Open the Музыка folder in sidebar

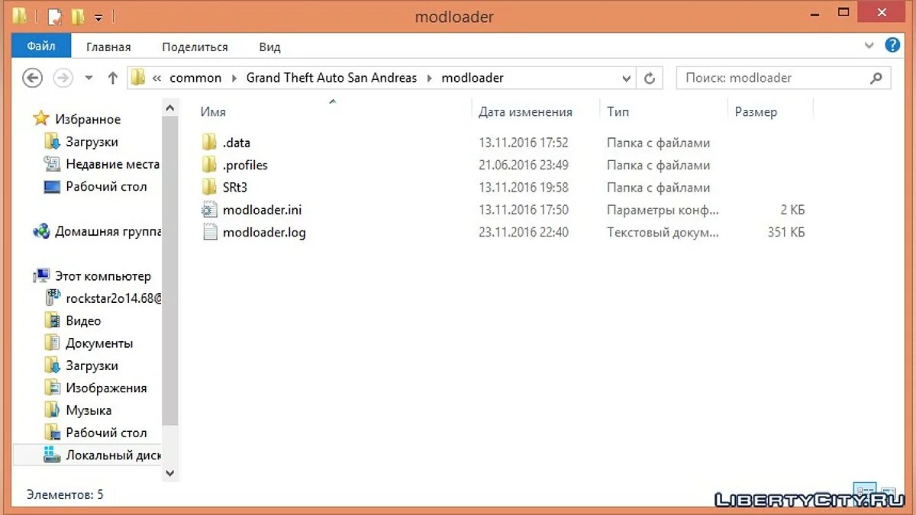pyautogui.click(x=89, y=410)
